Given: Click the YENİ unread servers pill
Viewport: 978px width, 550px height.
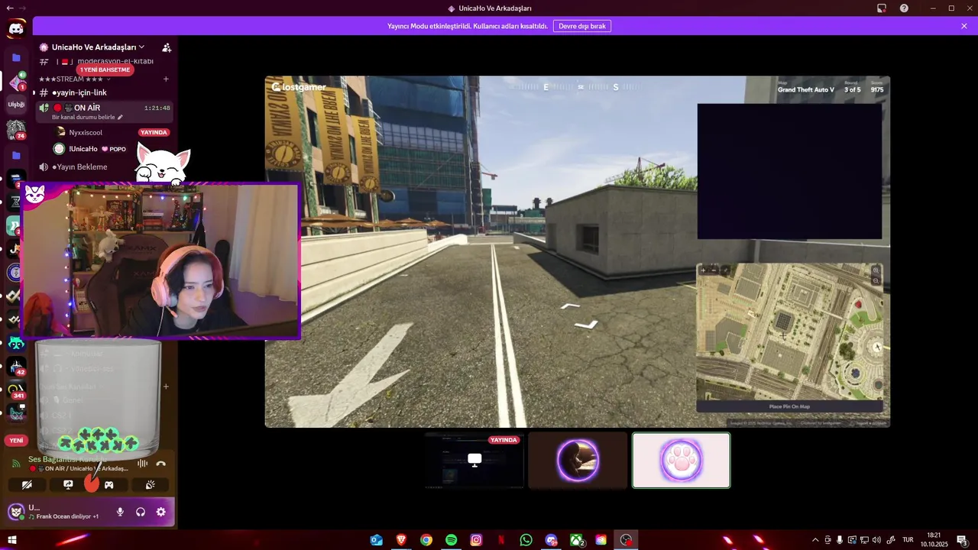Looking at the screenshot, I should tap(16, 441).
